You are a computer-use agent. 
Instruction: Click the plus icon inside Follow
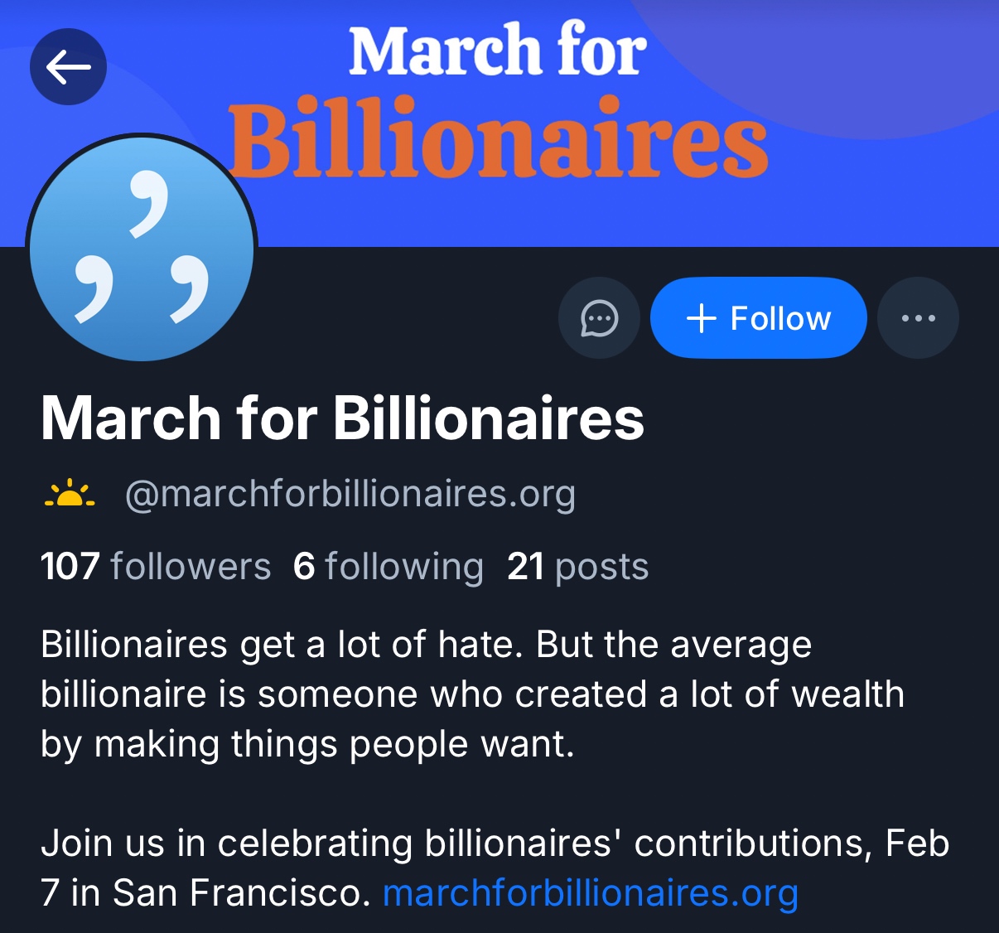702,318
